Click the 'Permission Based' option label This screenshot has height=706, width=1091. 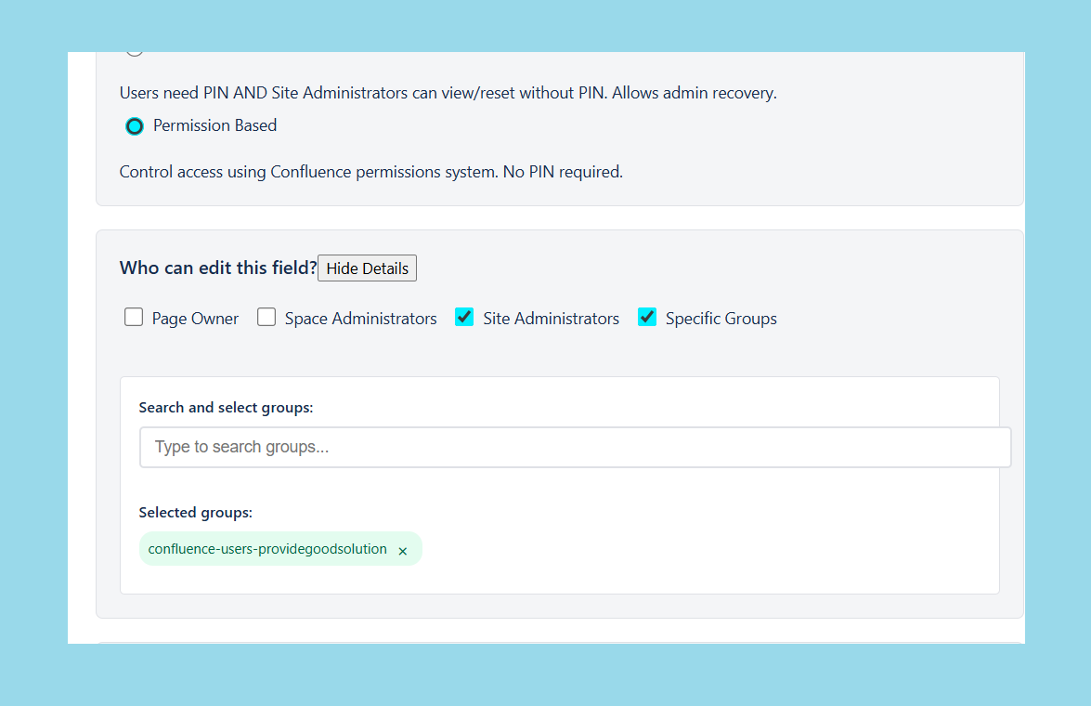[214, 125]
